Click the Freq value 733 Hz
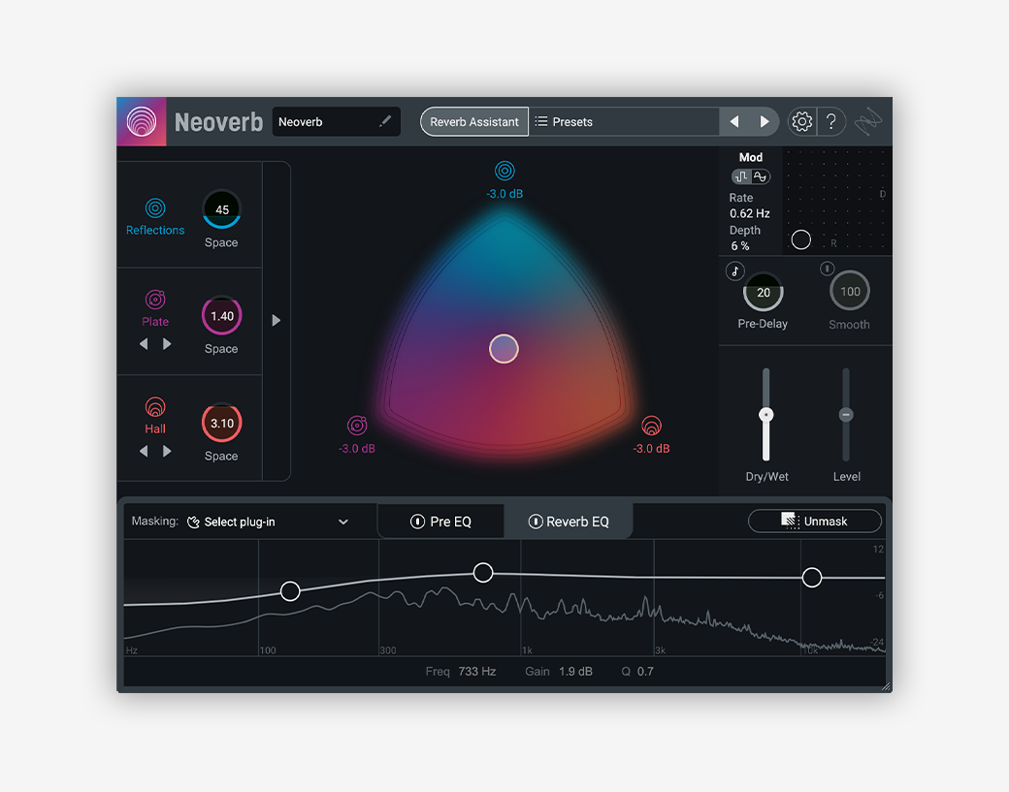1009x792 pixels. [476, 671]
